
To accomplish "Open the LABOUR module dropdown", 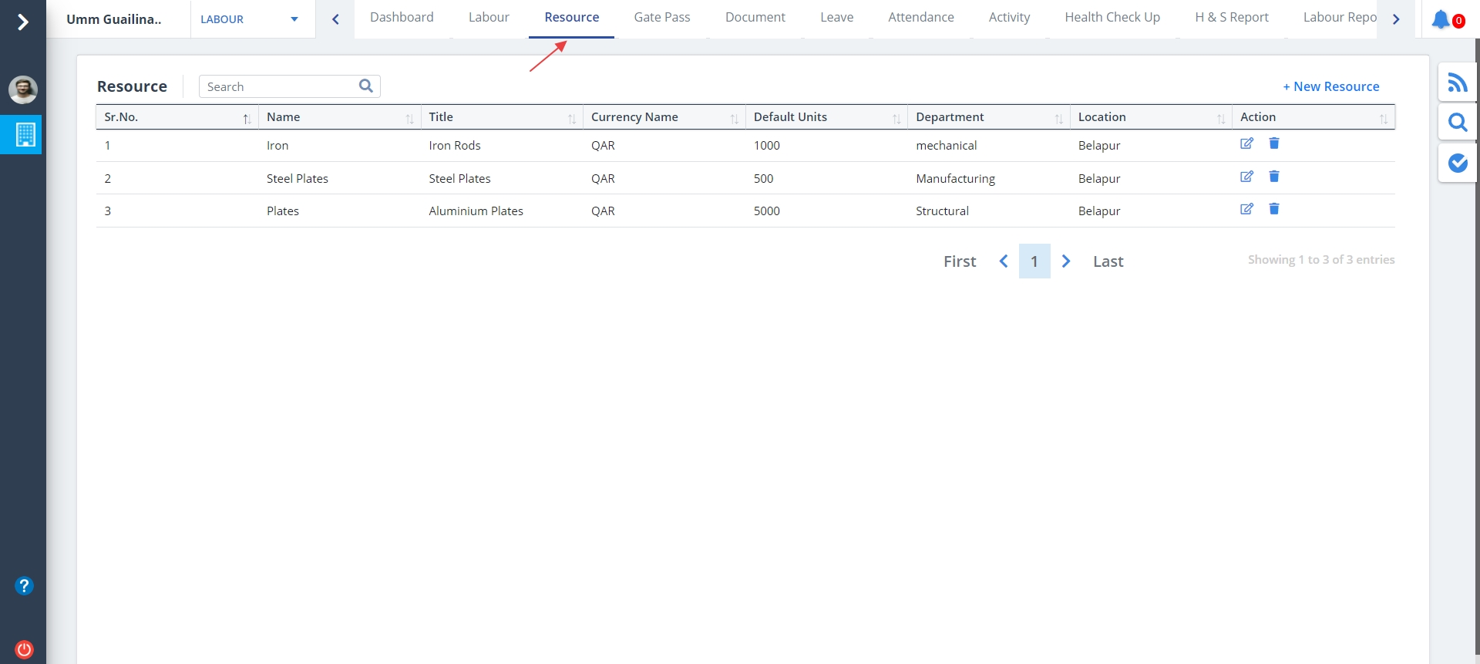I will [249, 19].
